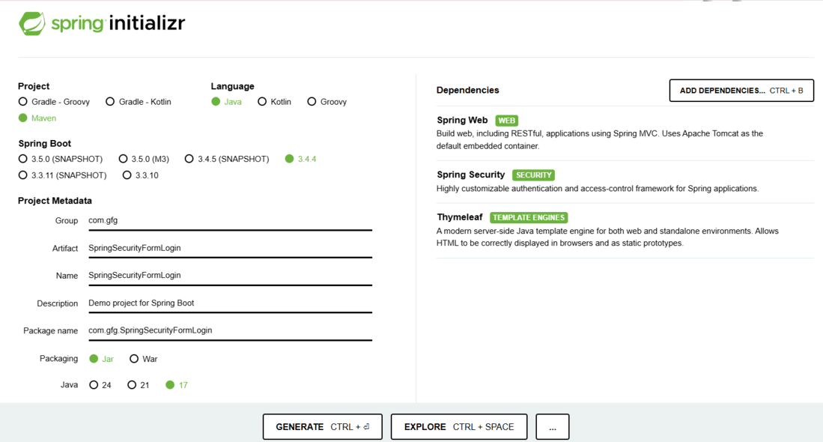The height and width of the screenshot is (442, 823).
Task: Click the TEMPLATE ENGINES category badge
Action: (x=529, y=217)
